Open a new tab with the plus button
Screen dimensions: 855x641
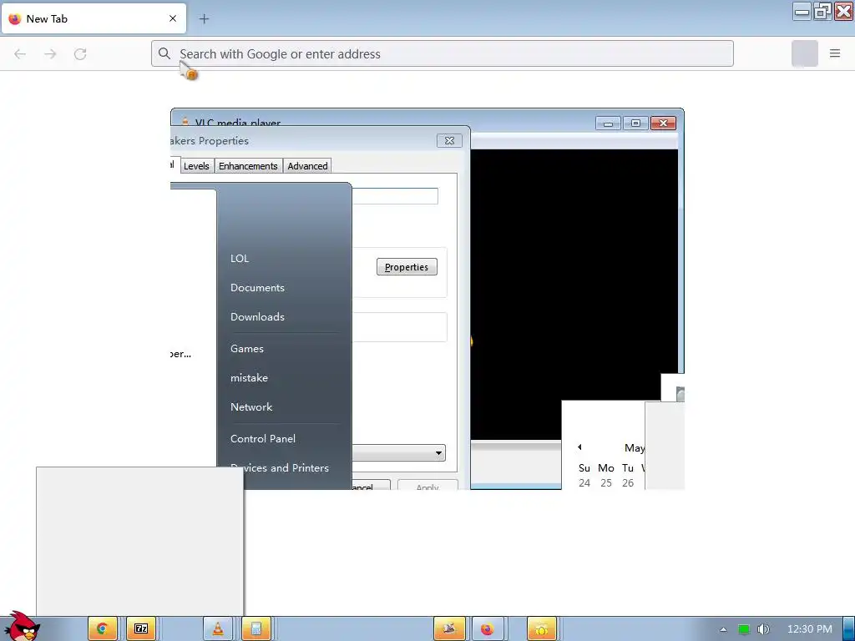coord(204,19)
